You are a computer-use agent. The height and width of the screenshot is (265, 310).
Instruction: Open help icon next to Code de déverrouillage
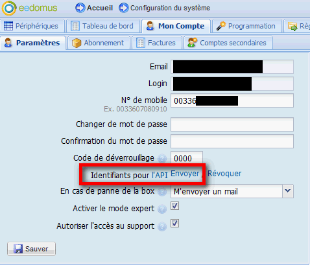coord(162,159)
